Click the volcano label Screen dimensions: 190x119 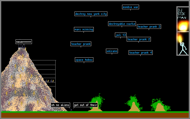tap(112, 51)
